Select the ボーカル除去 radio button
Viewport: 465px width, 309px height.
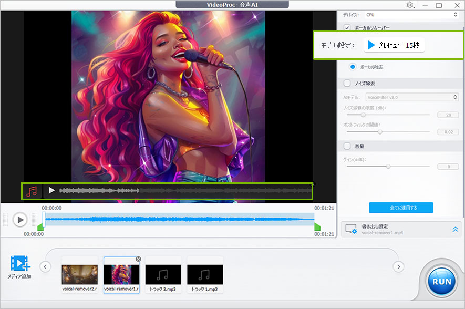point(353,67)
